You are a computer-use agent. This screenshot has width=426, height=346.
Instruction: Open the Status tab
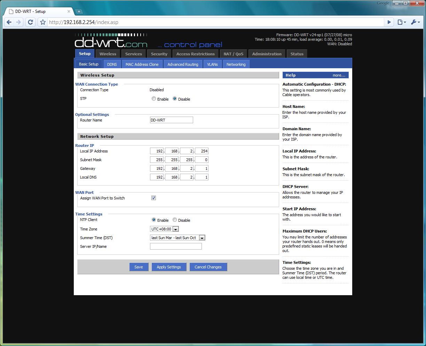297,54
